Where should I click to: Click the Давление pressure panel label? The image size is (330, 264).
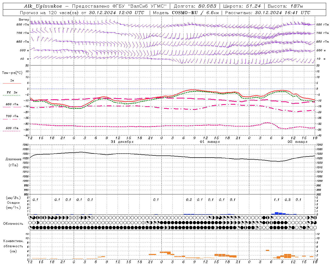click(x=13, y=159)
